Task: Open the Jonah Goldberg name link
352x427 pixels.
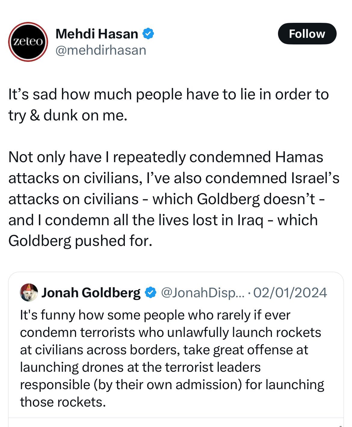Action: tap(91, 292)
